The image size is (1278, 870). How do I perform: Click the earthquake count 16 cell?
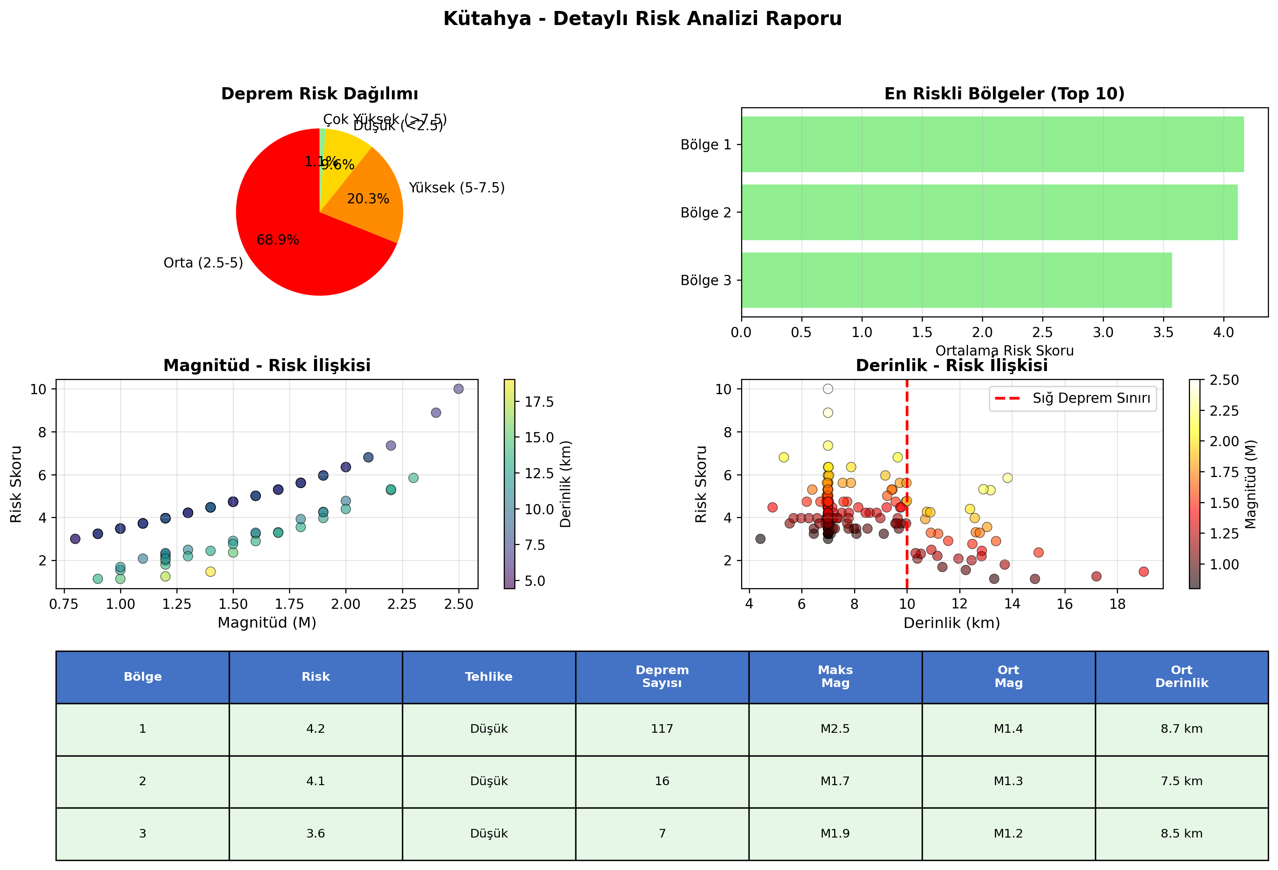tap(662, 782)
